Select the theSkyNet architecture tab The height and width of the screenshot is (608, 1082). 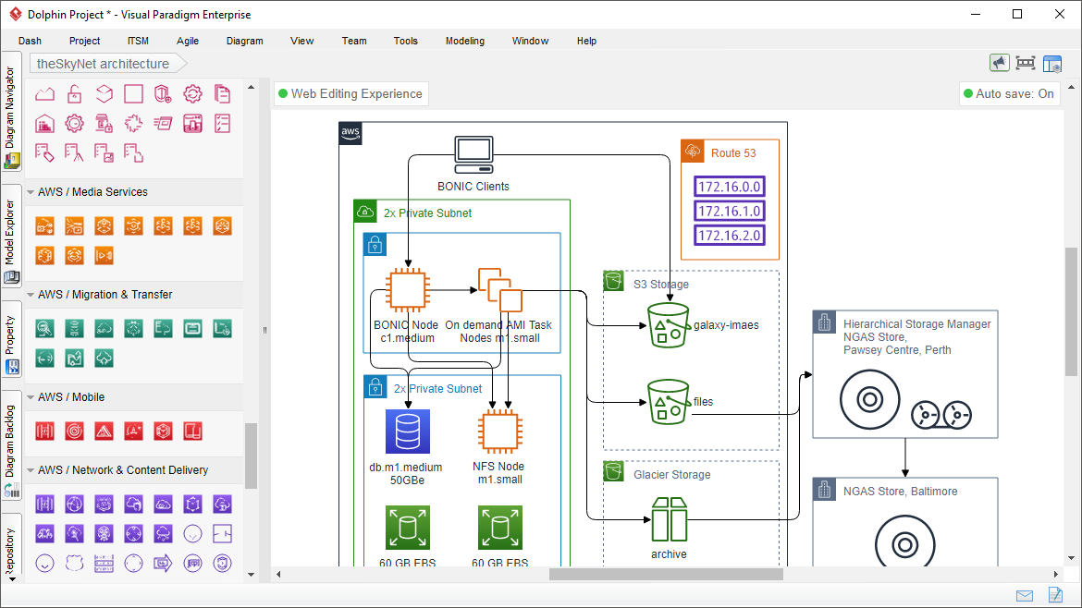pyautogui.click(x=102, y=64)
